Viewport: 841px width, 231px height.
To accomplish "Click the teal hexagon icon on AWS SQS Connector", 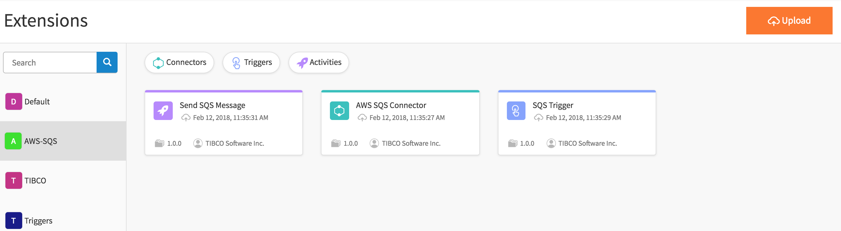I will click(x=339, y=111).
